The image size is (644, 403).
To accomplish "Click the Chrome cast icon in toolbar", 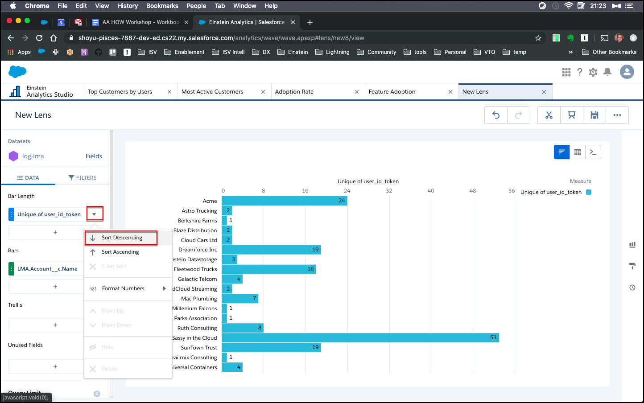I will [604, 38].
